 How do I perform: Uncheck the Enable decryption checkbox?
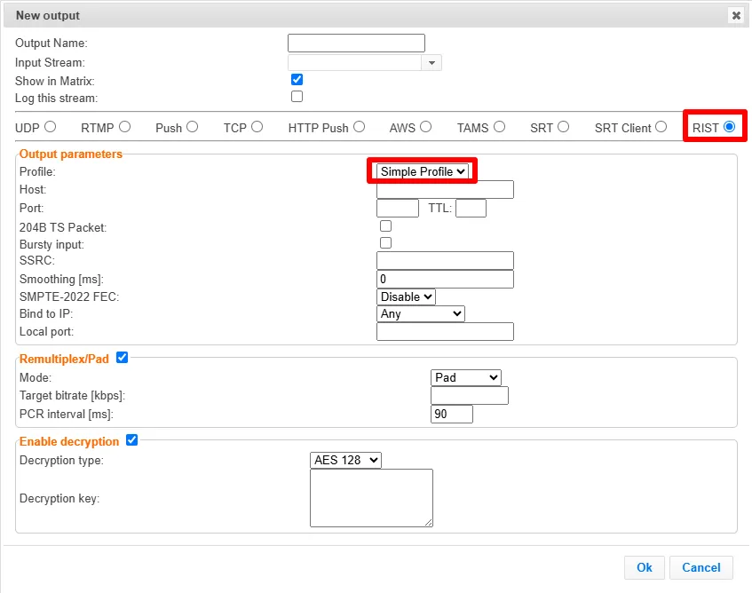pyautogui.click(x=132, y=440)
